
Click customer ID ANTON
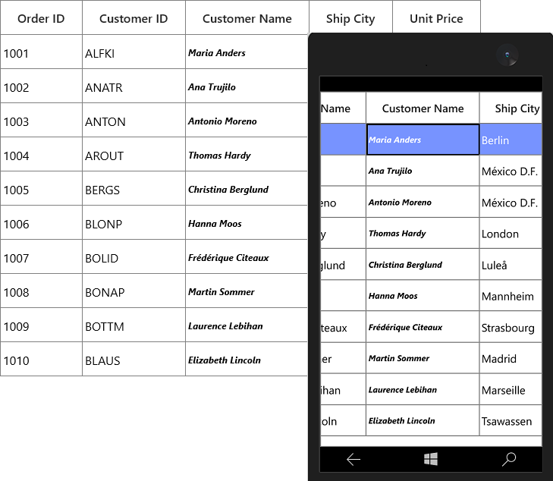point(134,120)
